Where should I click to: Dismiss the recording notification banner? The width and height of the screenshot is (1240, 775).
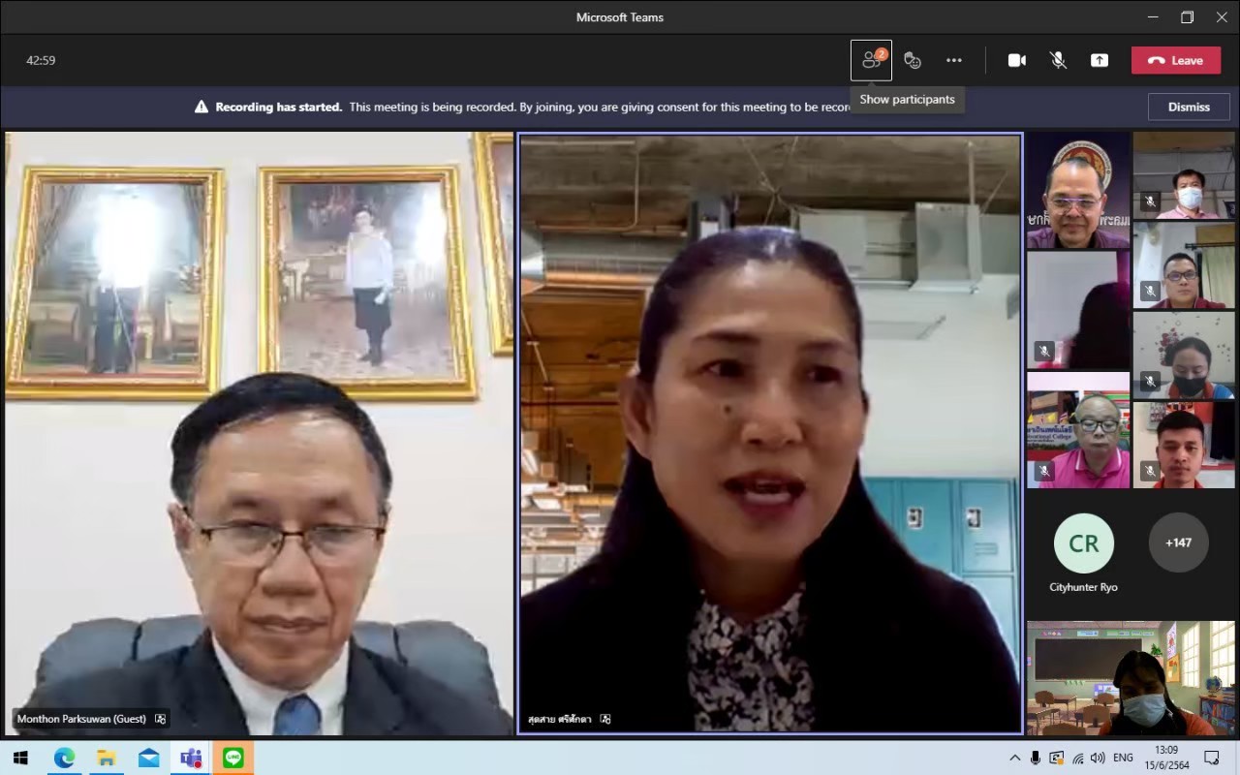click(x=1188, y=107)
